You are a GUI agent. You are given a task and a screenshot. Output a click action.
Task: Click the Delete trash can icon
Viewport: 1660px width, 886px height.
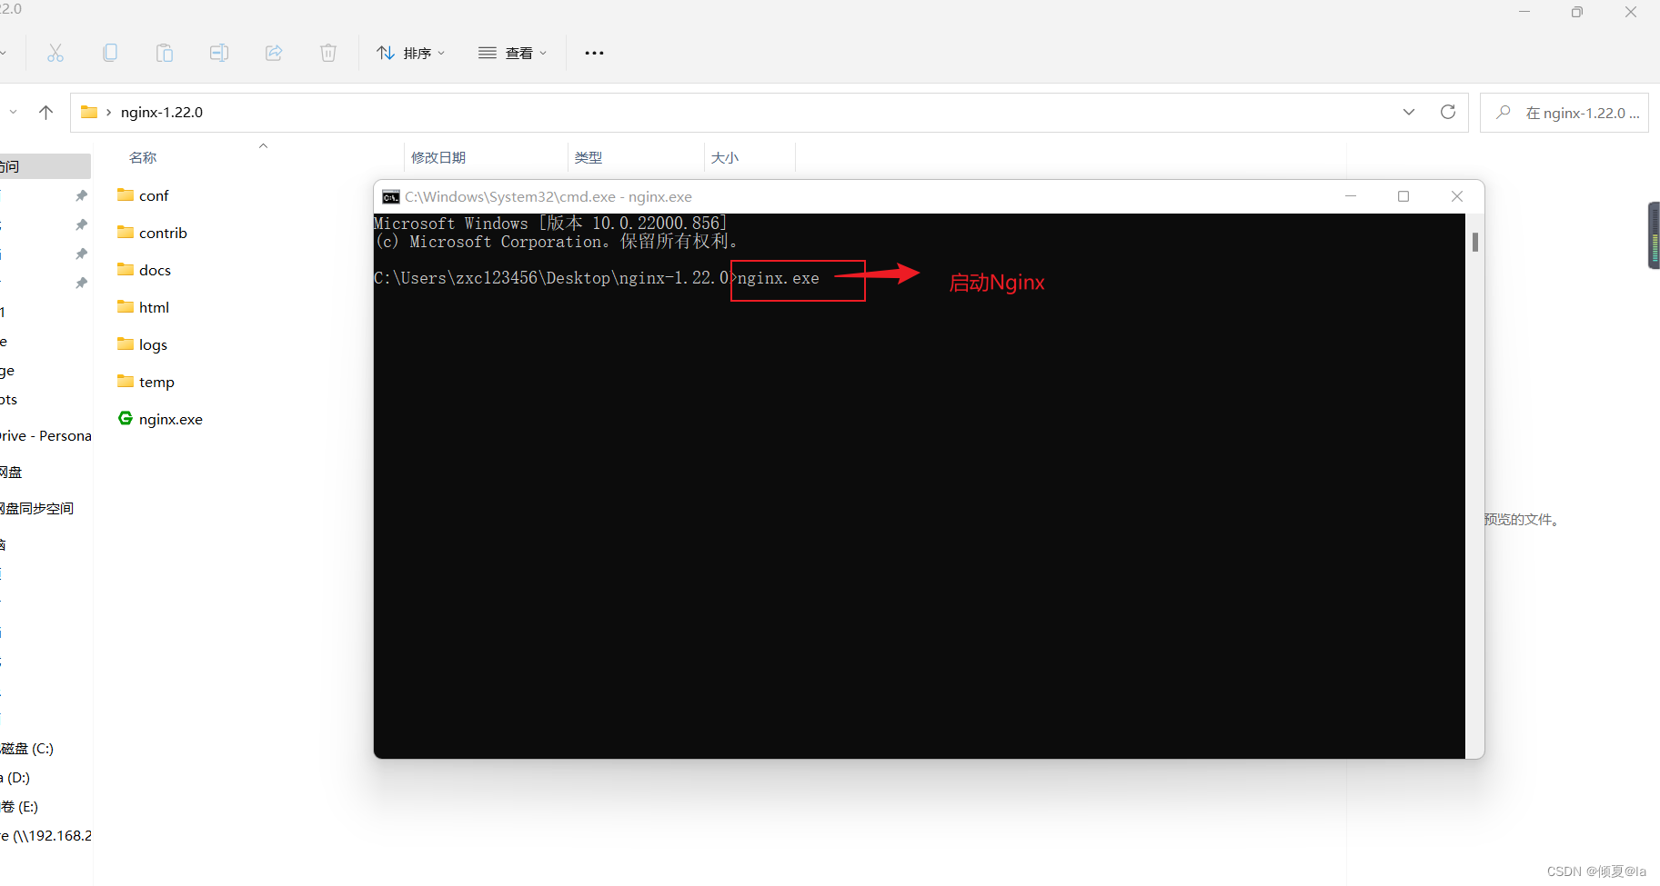pos(328,53)
